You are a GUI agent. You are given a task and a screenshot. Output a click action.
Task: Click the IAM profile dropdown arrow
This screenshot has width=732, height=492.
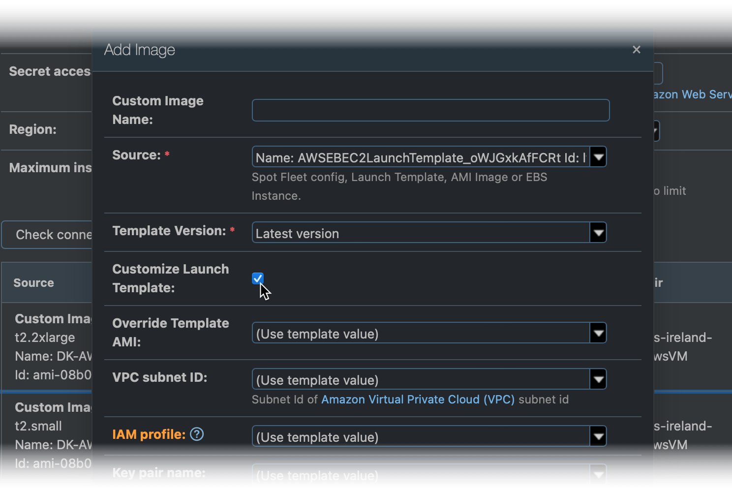[598, 436]
